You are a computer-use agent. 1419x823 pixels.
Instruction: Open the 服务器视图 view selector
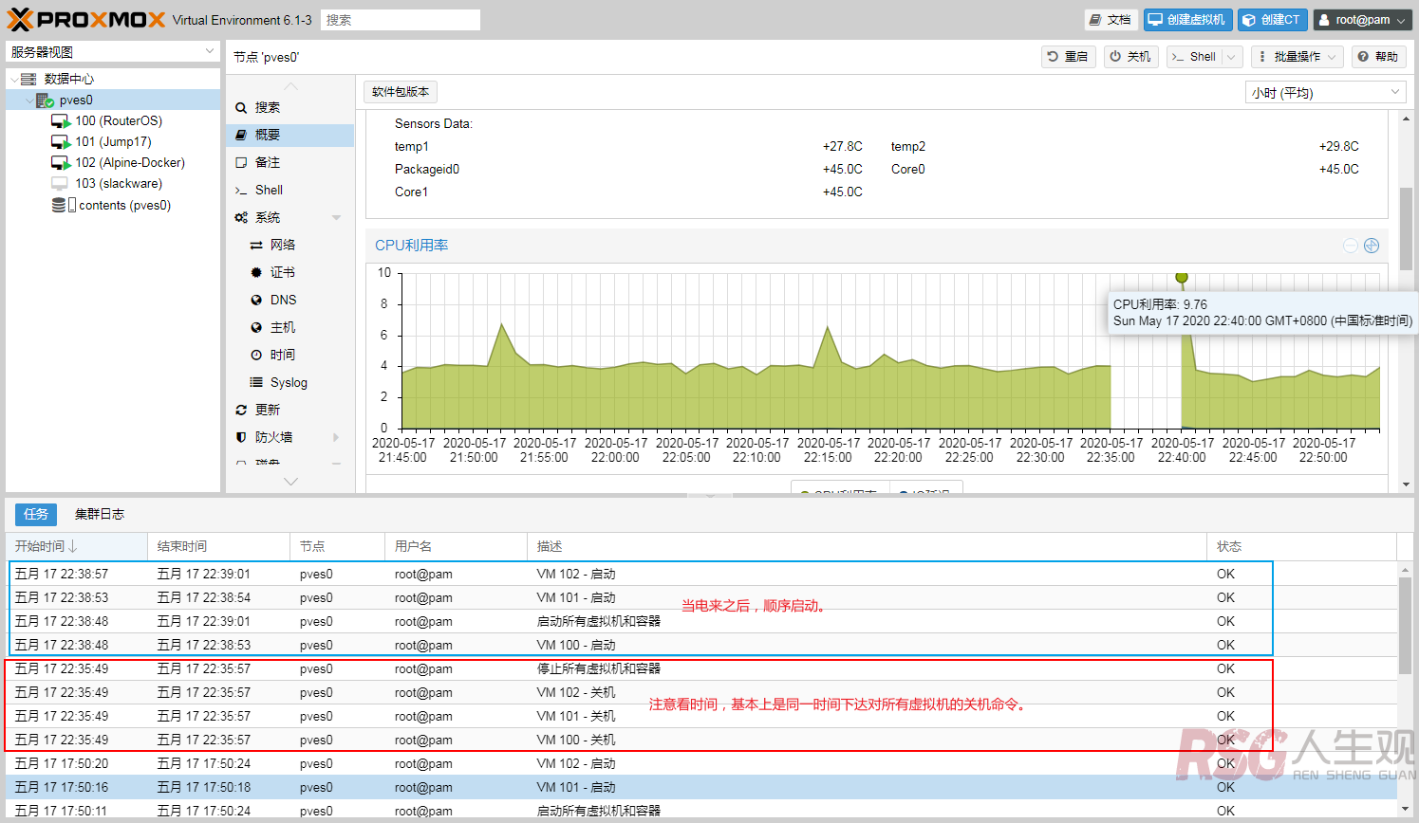click(x=113, y=52)
